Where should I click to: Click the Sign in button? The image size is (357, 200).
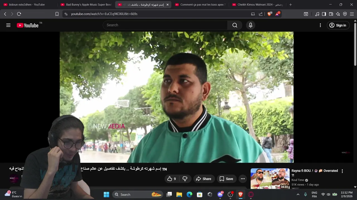pos(338,25)
